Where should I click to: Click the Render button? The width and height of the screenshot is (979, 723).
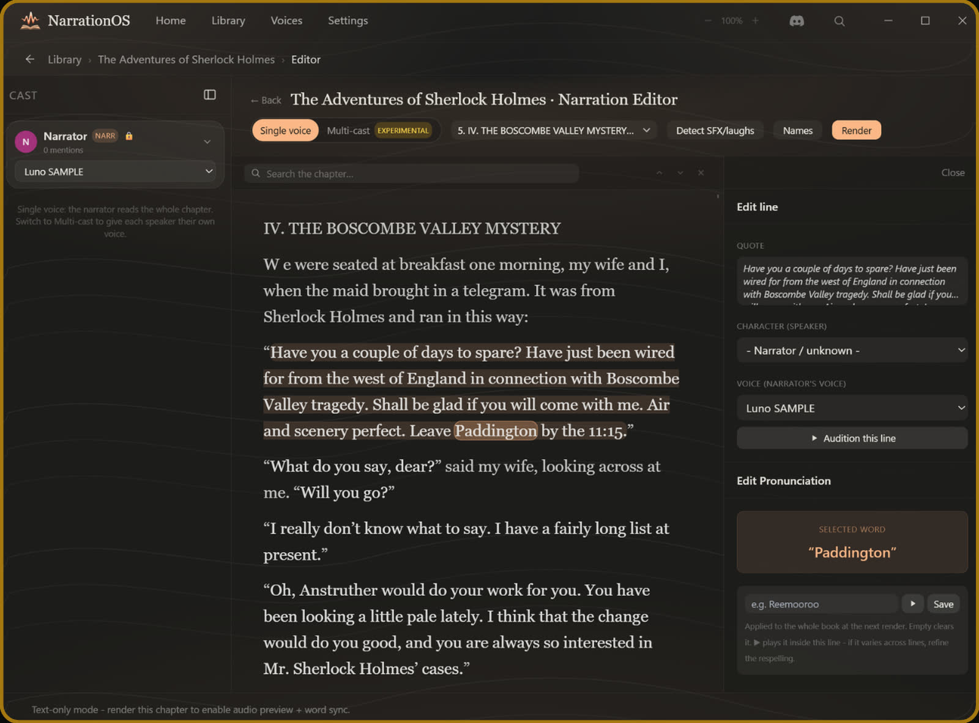[856, 130]
